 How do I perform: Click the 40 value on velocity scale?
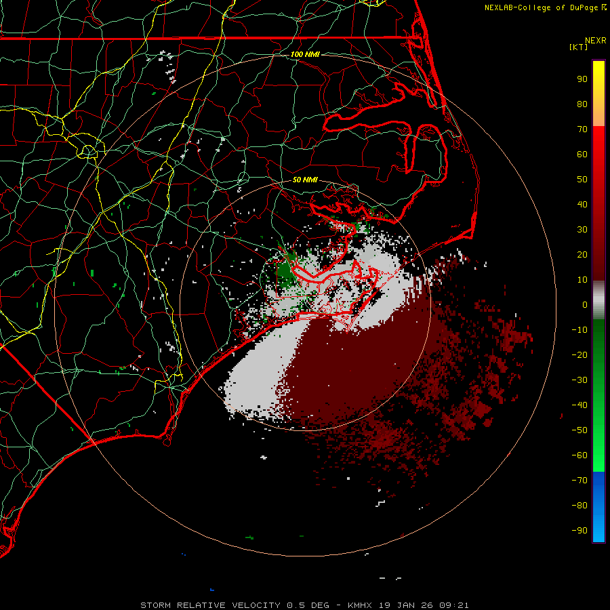pyautogui.click(x=582, y=205)
